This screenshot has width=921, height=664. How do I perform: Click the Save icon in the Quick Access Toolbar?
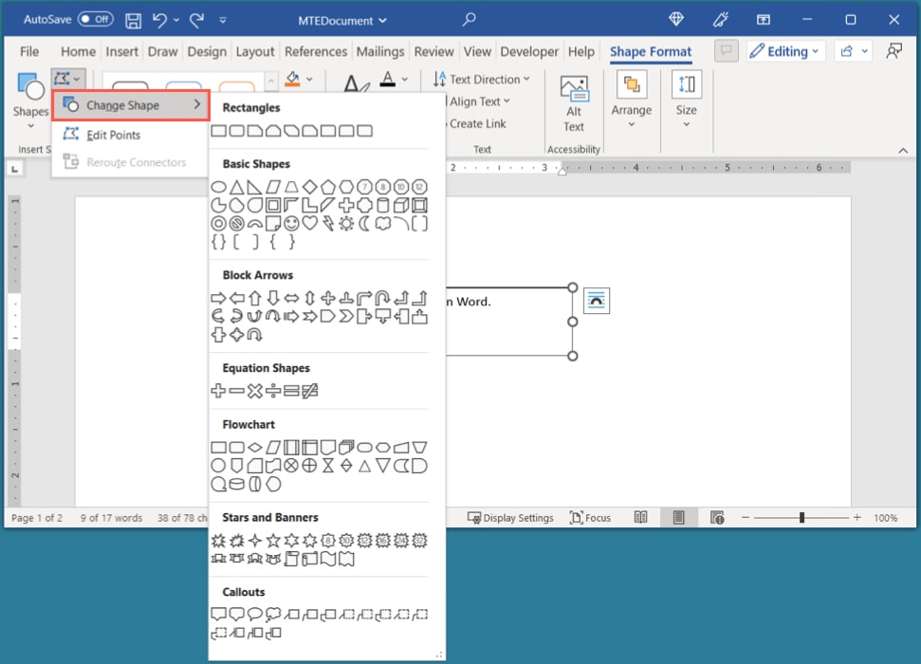[x=132, y=19]
